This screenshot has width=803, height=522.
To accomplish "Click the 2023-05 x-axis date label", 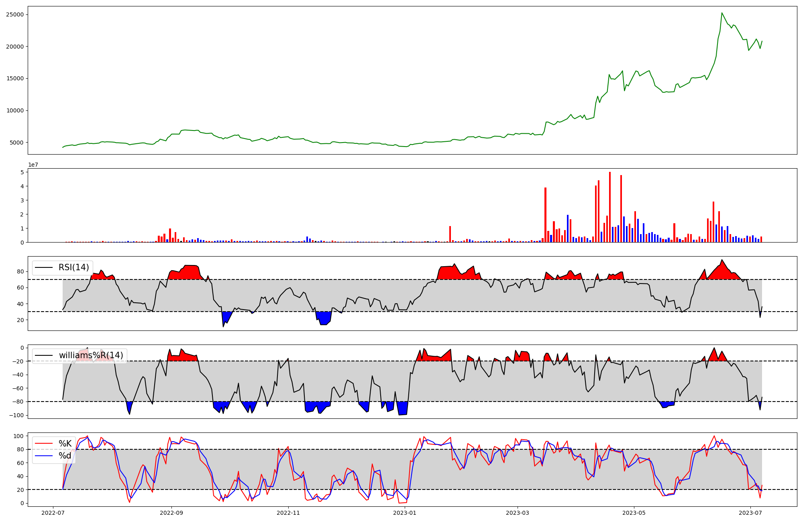I will click(634, 513).
